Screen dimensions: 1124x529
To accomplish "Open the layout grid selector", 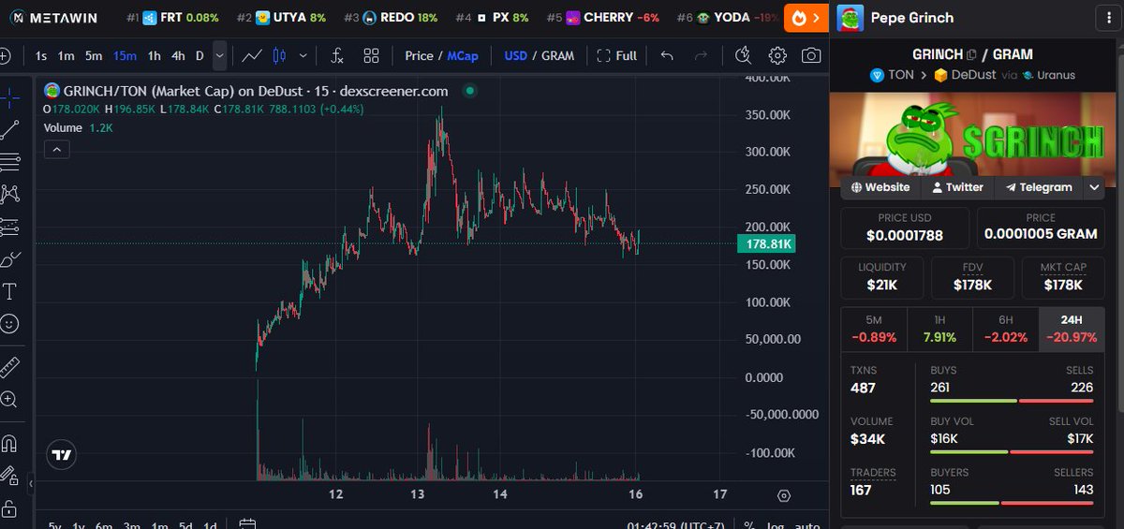I will pos(371,55).
